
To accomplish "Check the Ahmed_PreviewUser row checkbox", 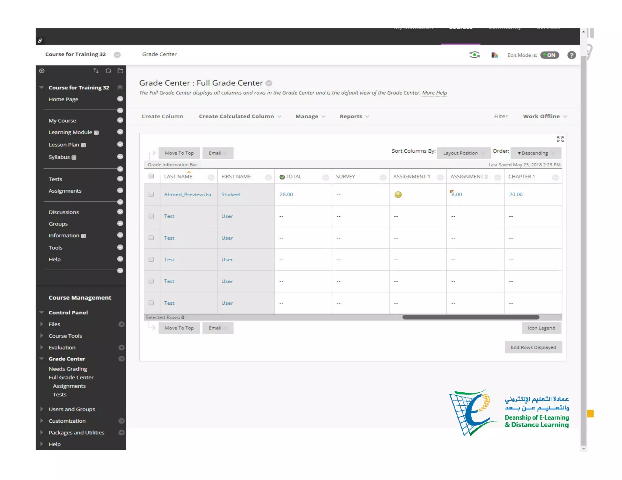I will [151, 194].
